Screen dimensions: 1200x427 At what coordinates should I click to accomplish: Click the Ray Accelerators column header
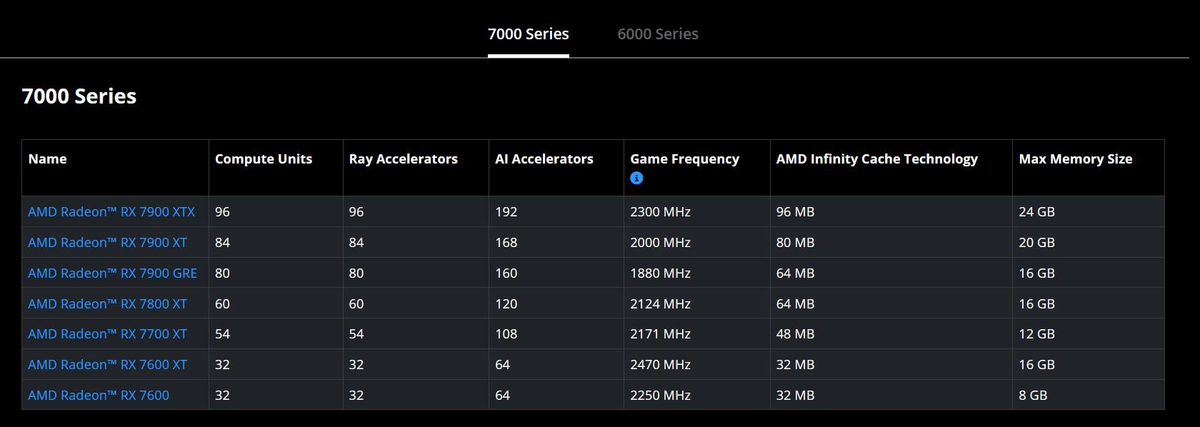[x=403, y=159]
